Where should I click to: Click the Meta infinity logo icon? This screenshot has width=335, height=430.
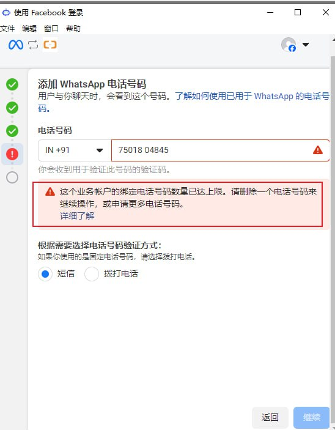pos(16,45)
